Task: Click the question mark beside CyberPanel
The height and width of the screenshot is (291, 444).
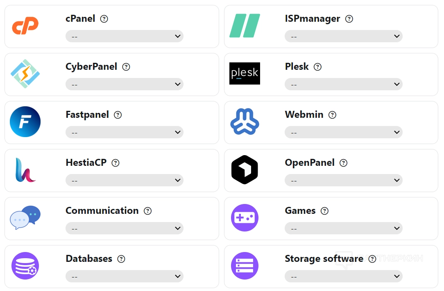Action: [x=126, y=67]
